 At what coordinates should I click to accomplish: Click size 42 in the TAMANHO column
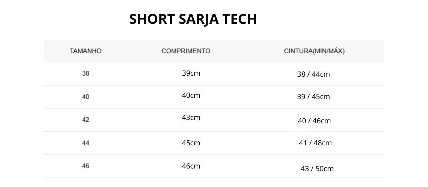pos(86,120)
